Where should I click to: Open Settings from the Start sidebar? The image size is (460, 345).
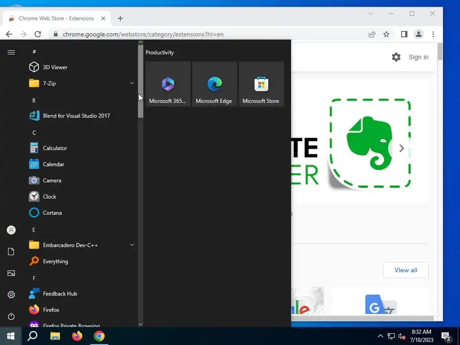[11, 295]
